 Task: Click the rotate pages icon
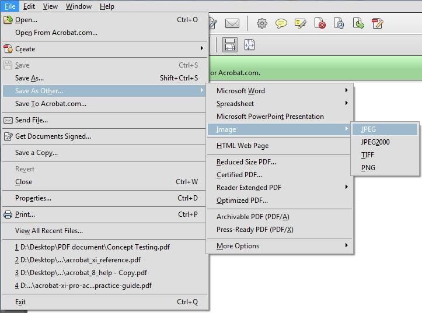(339, 23)
